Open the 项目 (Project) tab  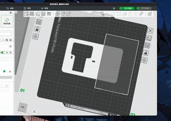pos(27,8)
